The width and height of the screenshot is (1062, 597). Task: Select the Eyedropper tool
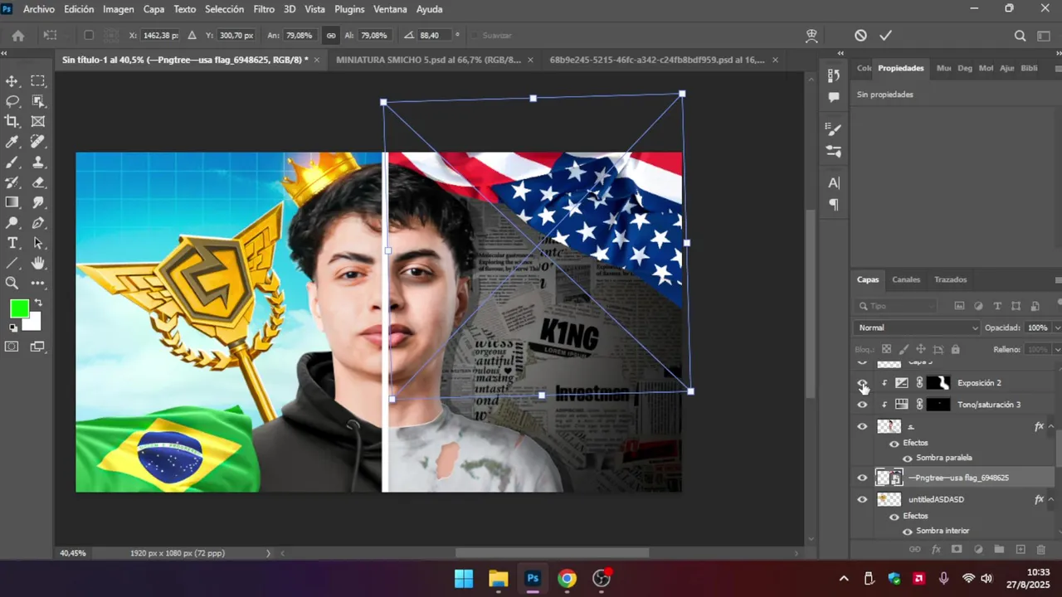pyautogui.click(x=12, y=142)
